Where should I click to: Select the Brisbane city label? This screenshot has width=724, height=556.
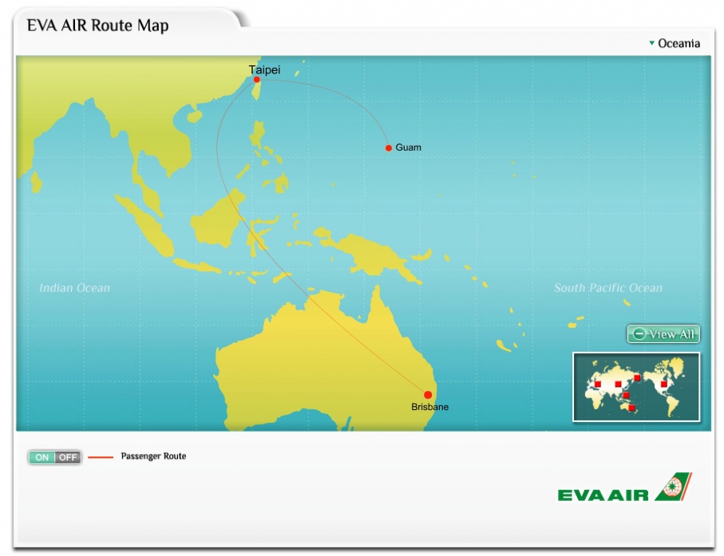(x=430, y=407)
